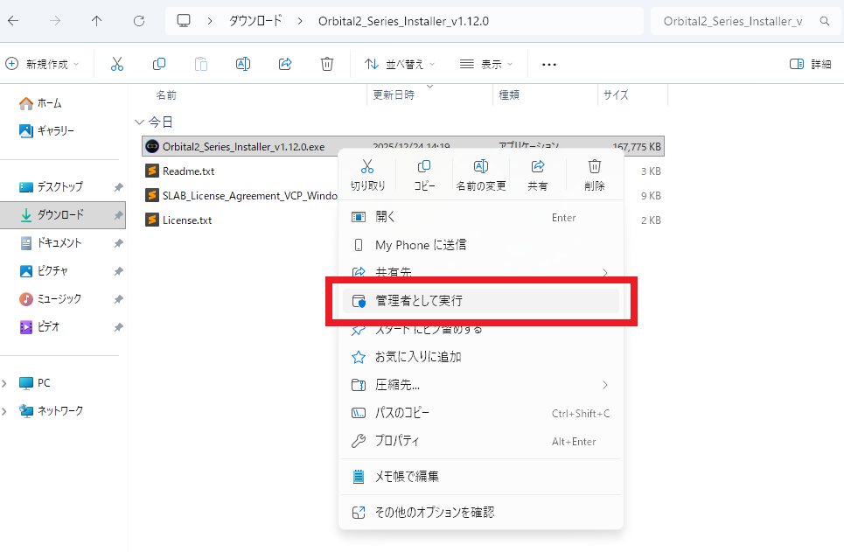Image resolution: width=844 pixels, height=552 pixels.
Task: Open the 並べ替え sort dropdown
Action: (x=399, y=64)
